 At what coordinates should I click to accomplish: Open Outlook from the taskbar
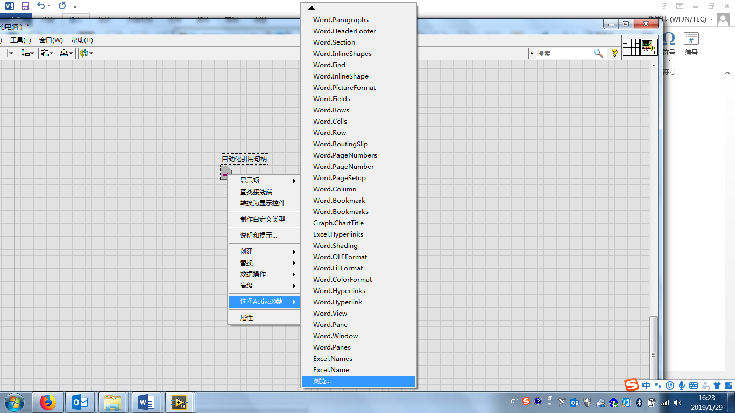point(80,402)
